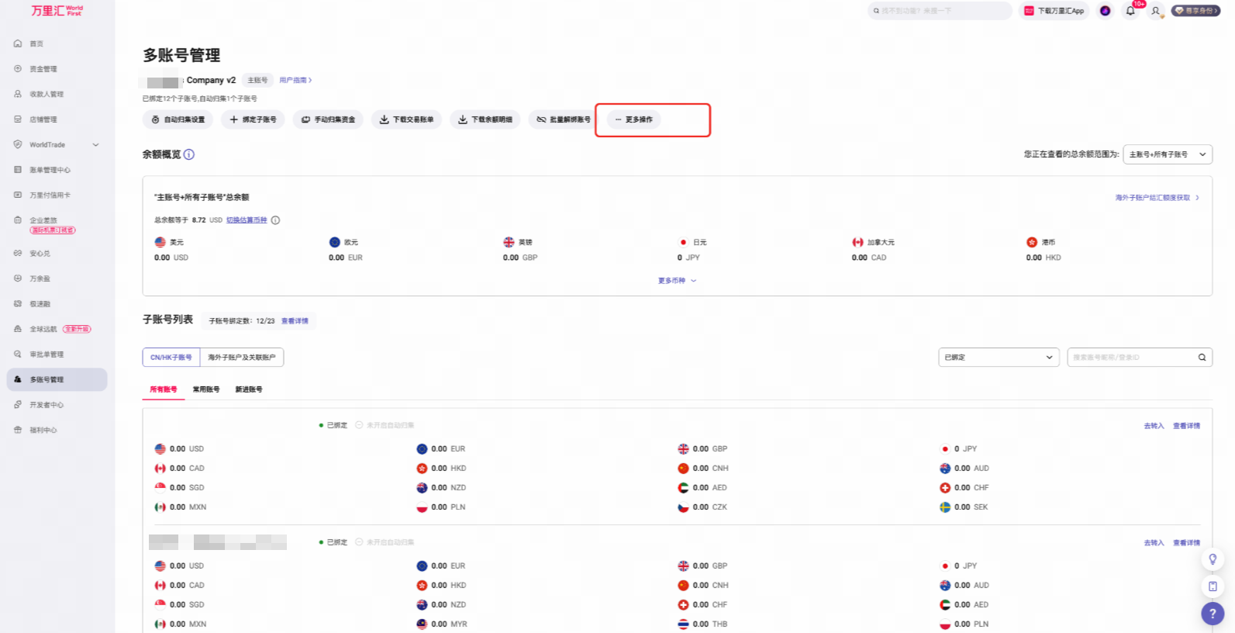Switch to the 常用账号 tab

[x=206, y=389]
